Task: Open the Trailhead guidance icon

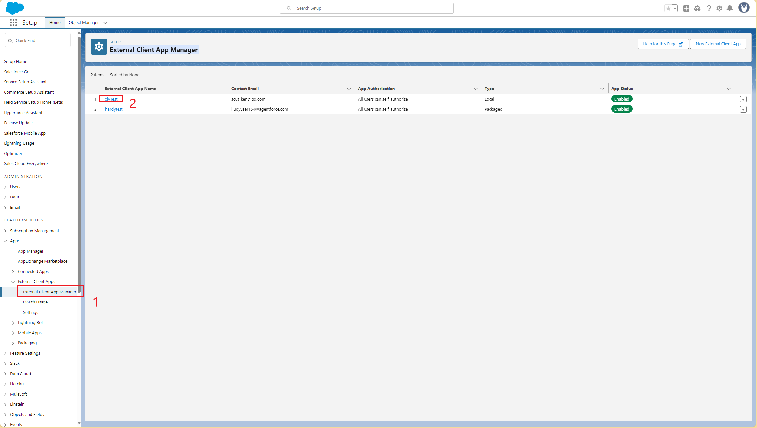Action: [697, 8]
